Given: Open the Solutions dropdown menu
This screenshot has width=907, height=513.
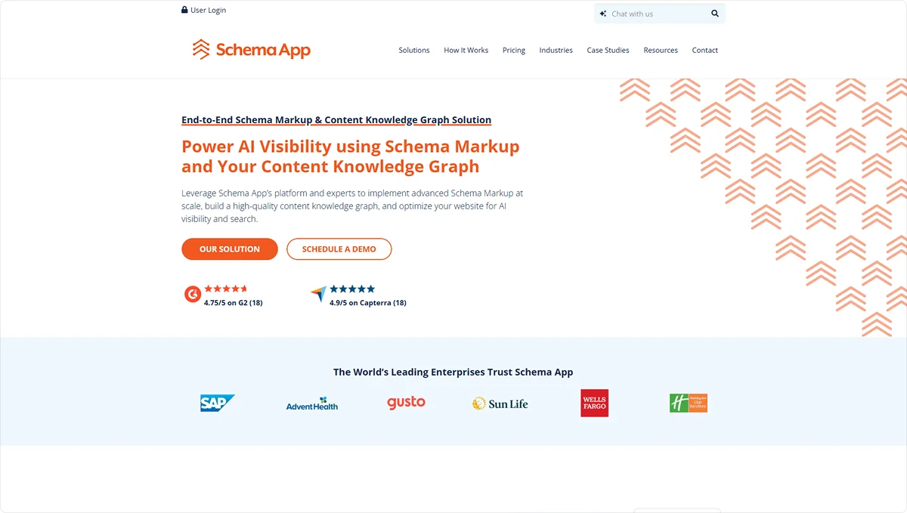Looking at the screenshot, I should 414,50.
